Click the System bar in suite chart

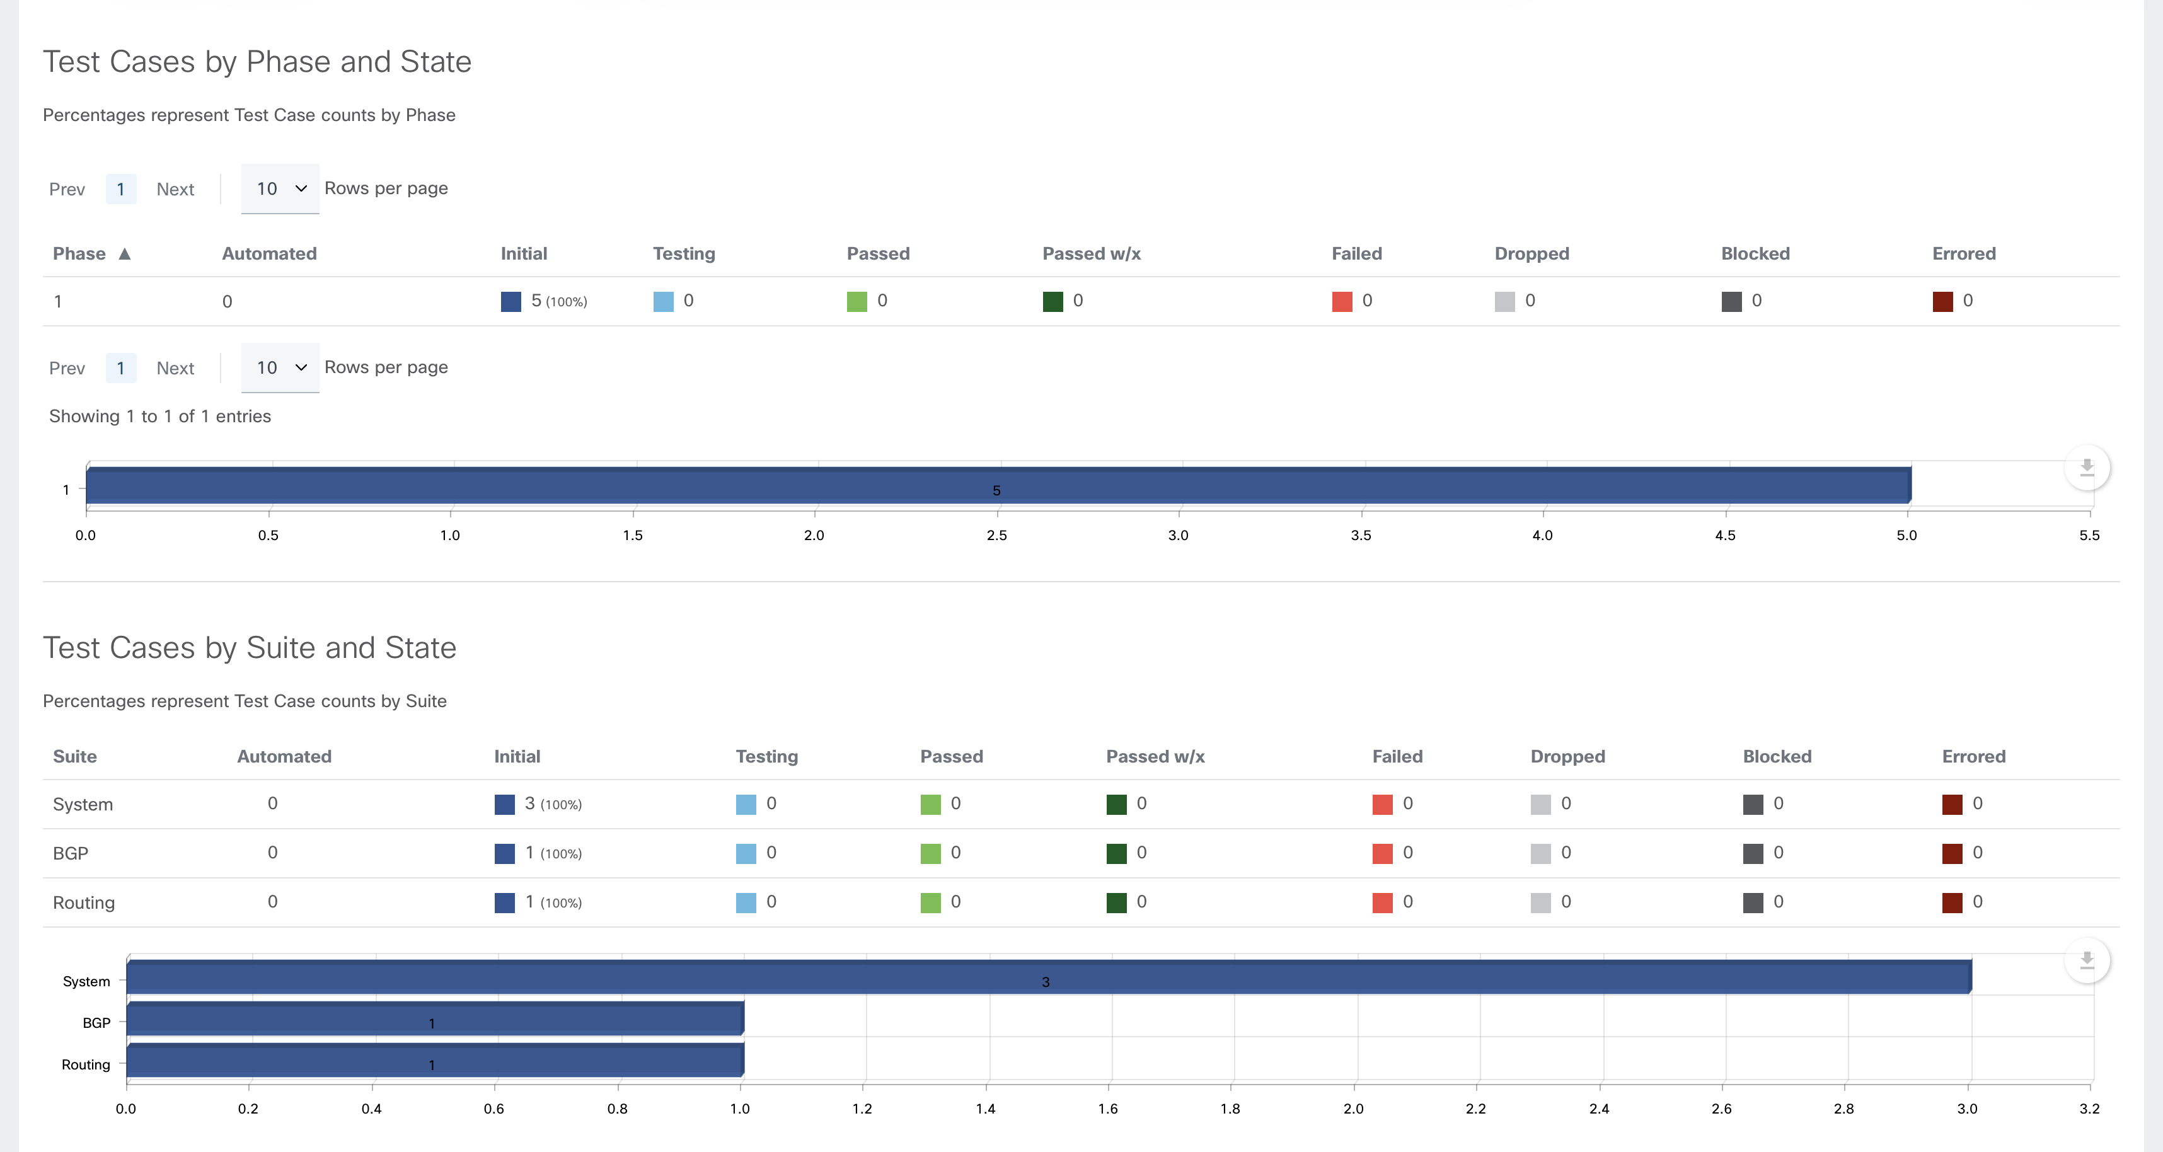pyautogui.click(x=1048, y=977)
